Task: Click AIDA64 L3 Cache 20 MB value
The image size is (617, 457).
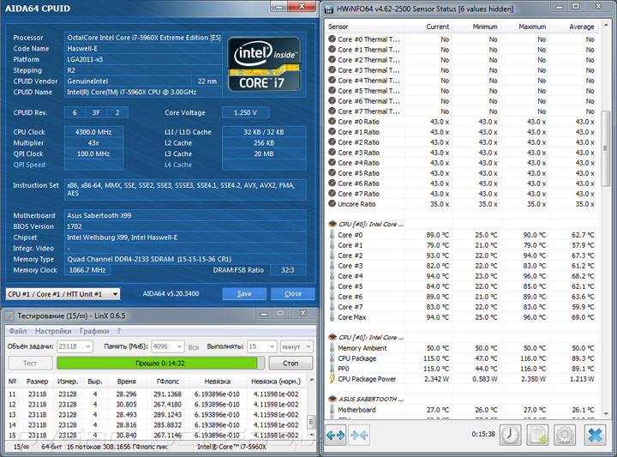Action: [264, 154]
